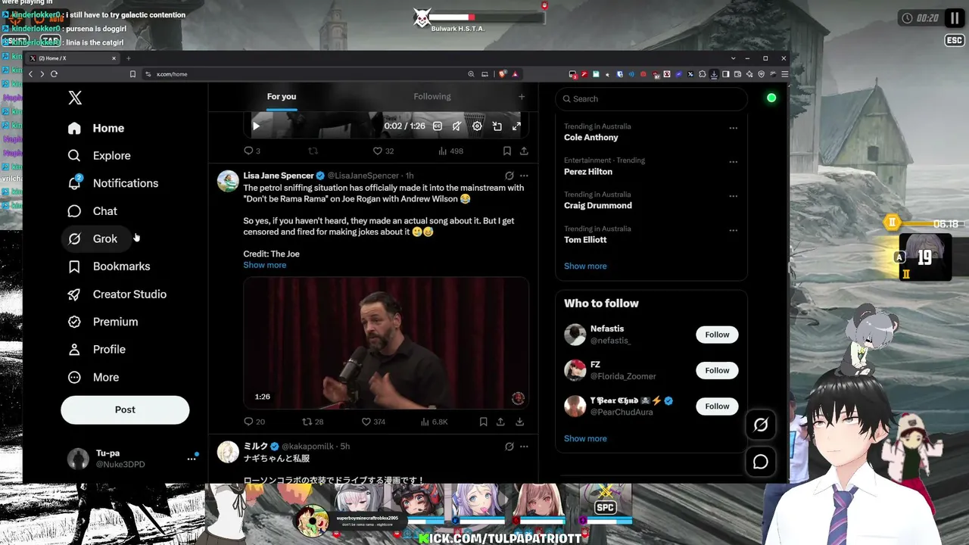Open Bookmarks in the sidebar

[x=109, y=266]
